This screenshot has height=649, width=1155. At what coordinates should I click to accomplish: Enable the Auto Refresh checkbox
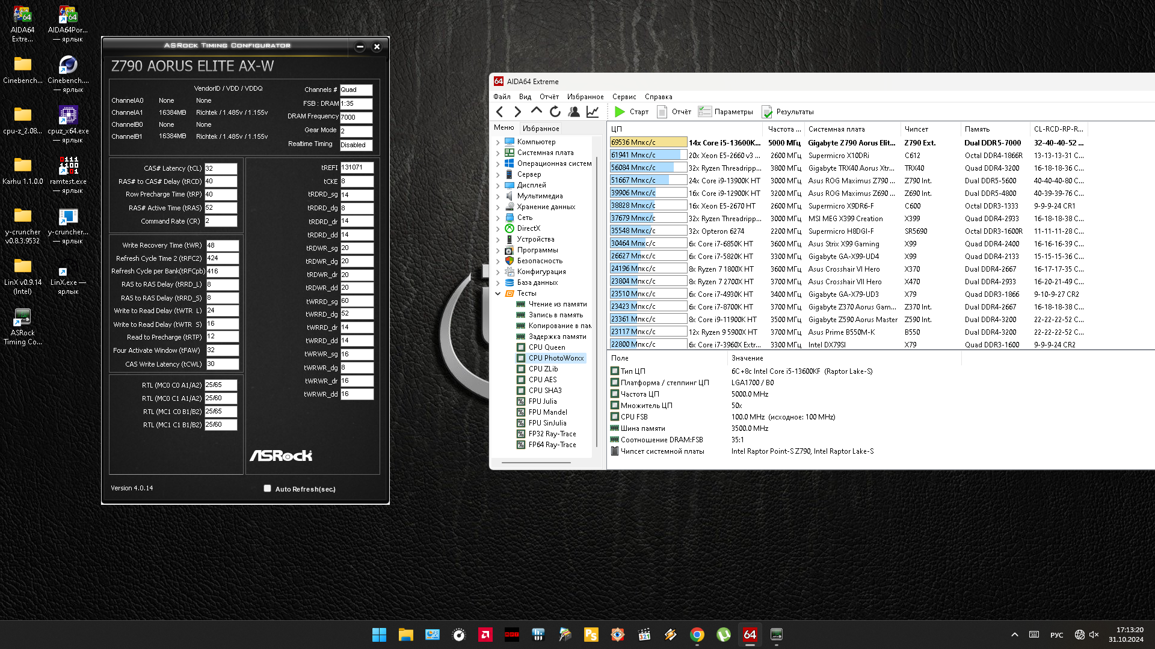pyautogui.click(x=267, y=489)
